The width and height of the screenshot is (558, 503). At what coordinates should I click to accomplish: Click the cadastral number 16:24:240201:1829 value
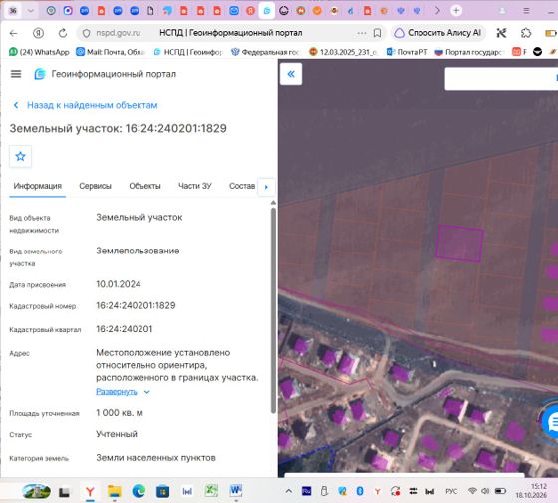(x=136, y=305)
